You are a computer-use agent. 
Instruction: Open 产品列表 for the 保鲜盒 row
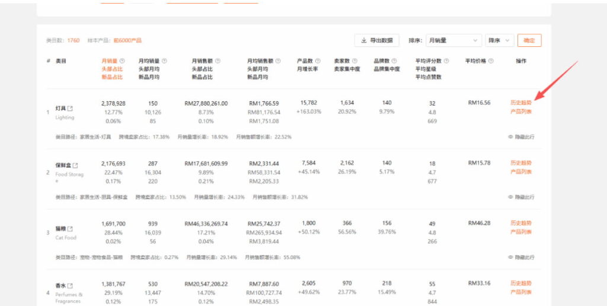click(521, 172)
